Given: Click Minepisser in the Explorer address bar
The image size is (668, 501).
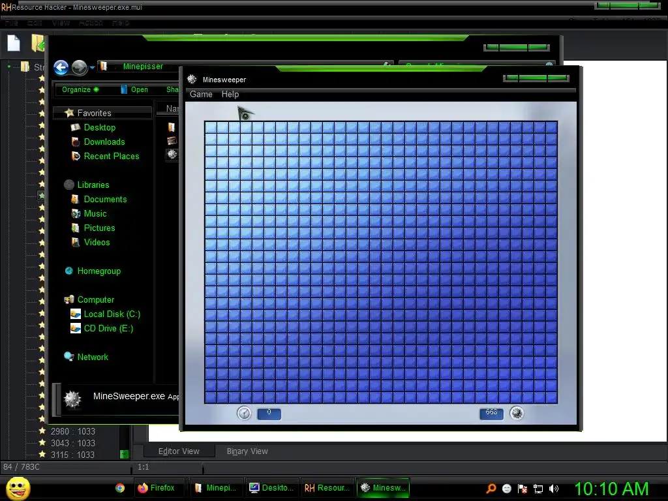Looking at the screenshot, I should tap(143, 67).
